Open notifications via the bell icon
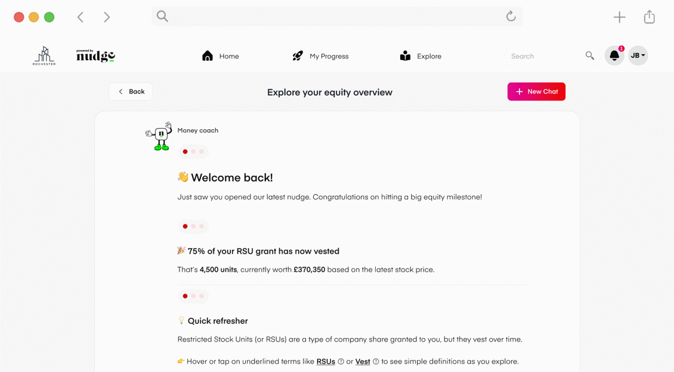This screenshot has width=674, height=372. click(x=614, y=55)
